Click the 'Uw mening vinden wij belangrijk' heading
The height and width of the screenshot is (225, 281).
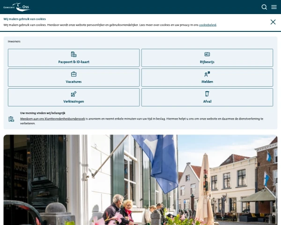coord(43,113)
